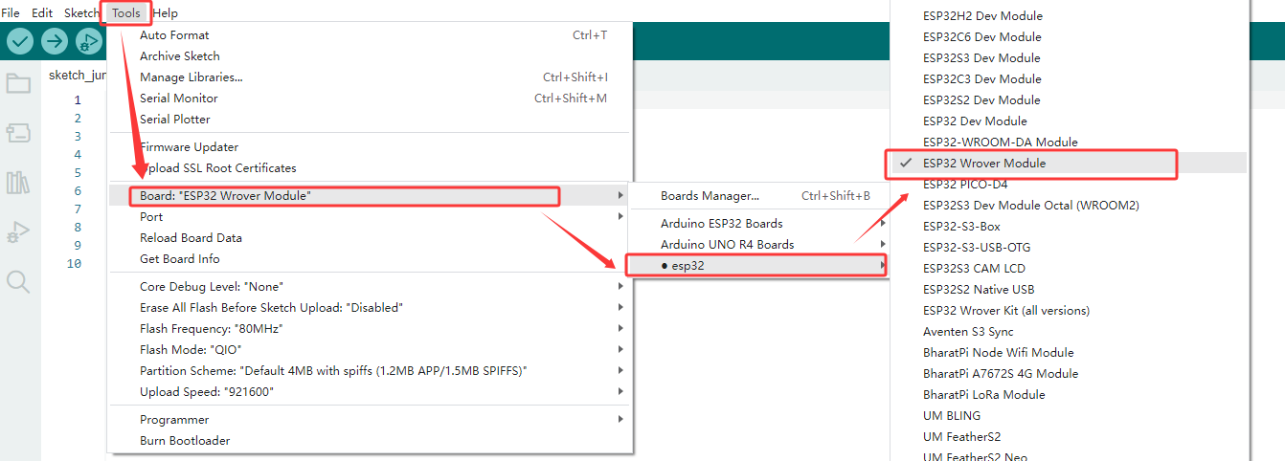The width and height of the screenshot is (1285, 461).
Task: Expand Arduino UNO R4 Boards submenu
Action: tap(758, 245)
